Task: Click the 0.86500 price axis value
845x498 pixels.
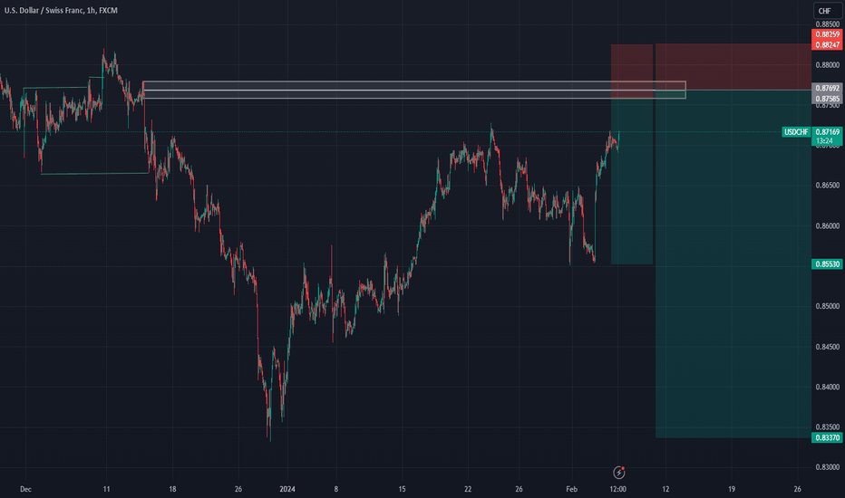Action: 827,186
